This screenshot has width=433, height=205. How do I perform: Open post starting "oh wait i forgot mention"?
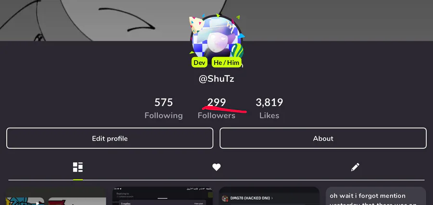376,196
